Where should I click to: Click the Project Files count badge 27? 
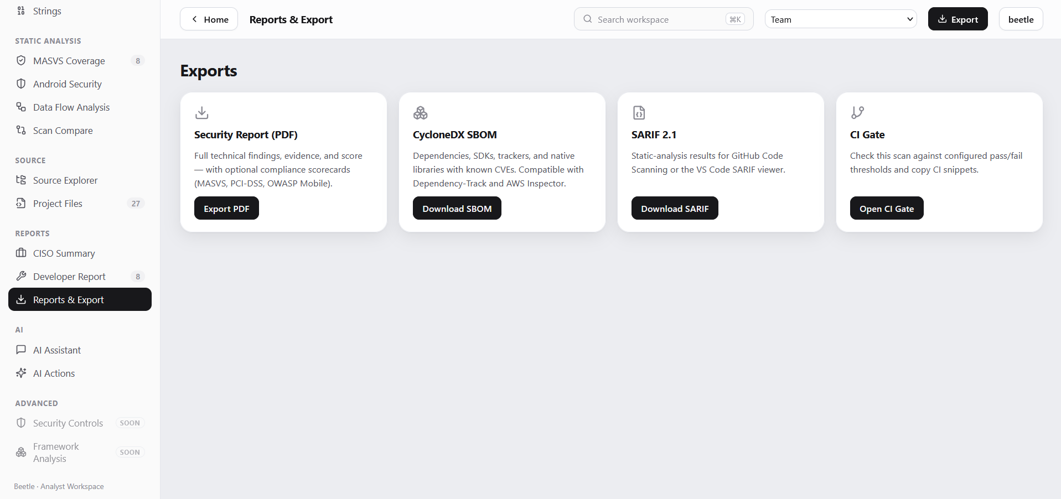pos(136,204)
